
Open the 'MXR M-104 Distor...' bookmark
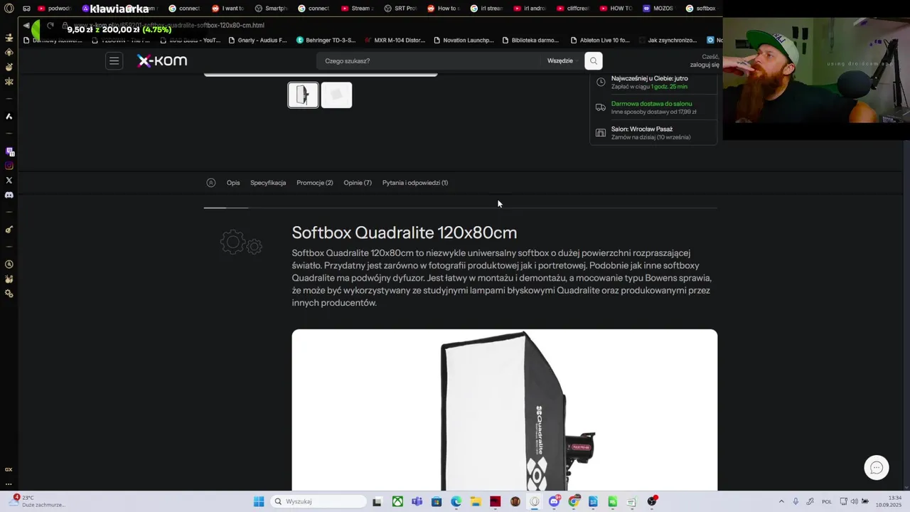(395, 41)
